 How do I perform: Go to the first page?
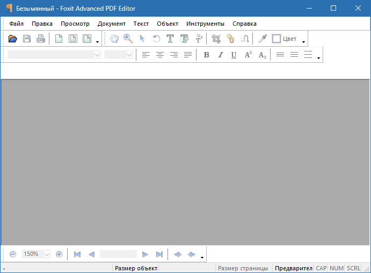(77, 254)
